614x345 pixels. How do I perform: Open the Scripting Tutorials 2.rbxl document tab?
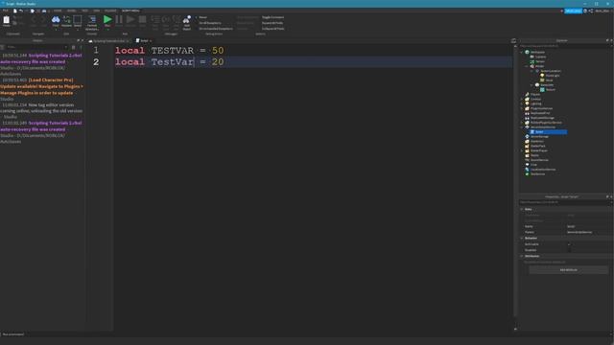pyautogui.click(x=108, y=40)
